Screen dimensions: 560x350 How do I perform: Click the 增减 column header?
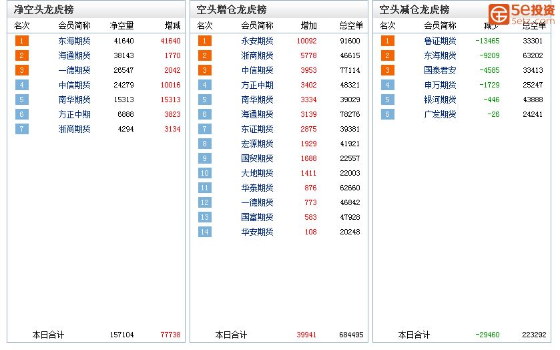tap(172, 26)
